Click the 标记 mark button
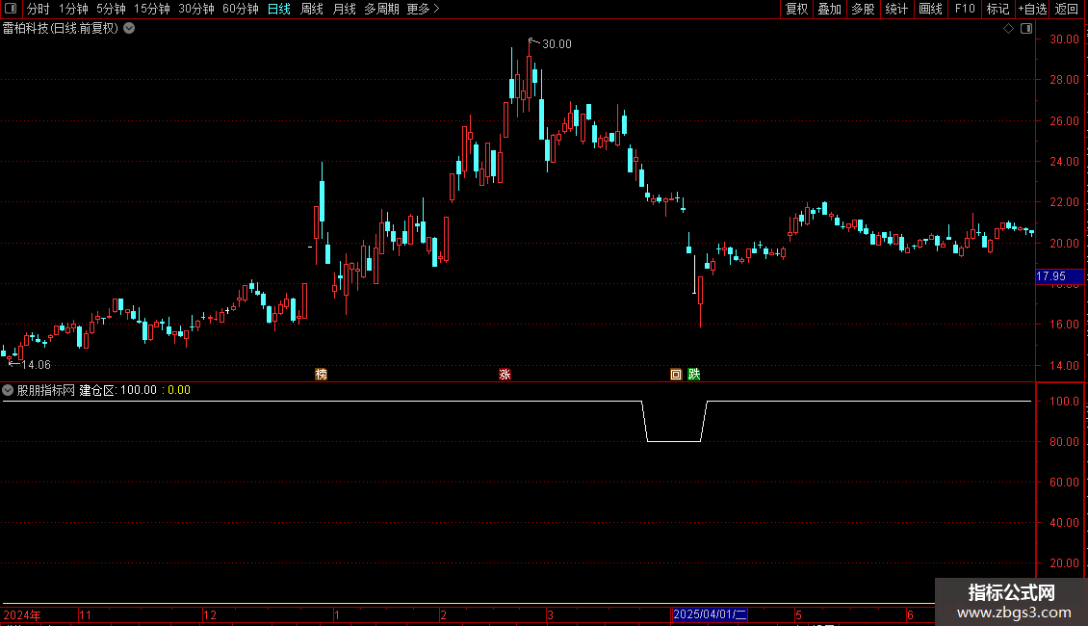This screenshot has height=626, width=1088. [x=997, y=9]
